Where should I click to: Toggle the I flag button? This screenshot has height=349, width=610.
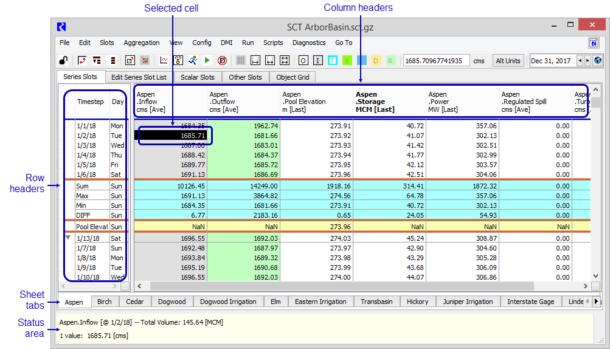pyautogui.click(x=317, y=60)
